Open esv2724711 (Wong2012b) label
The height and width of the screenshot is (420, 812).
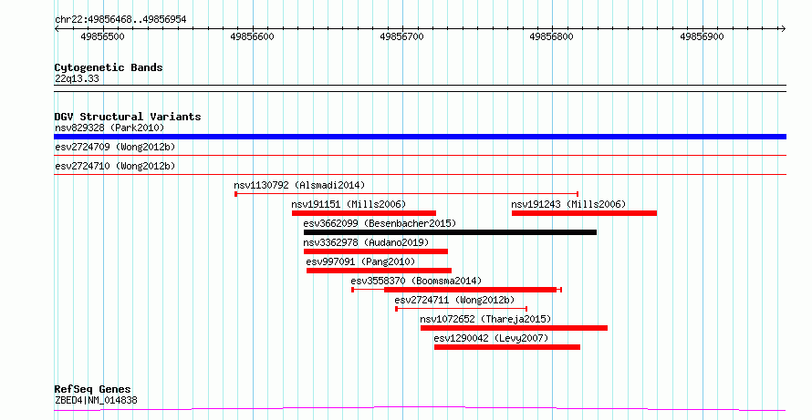coord(454,300)
